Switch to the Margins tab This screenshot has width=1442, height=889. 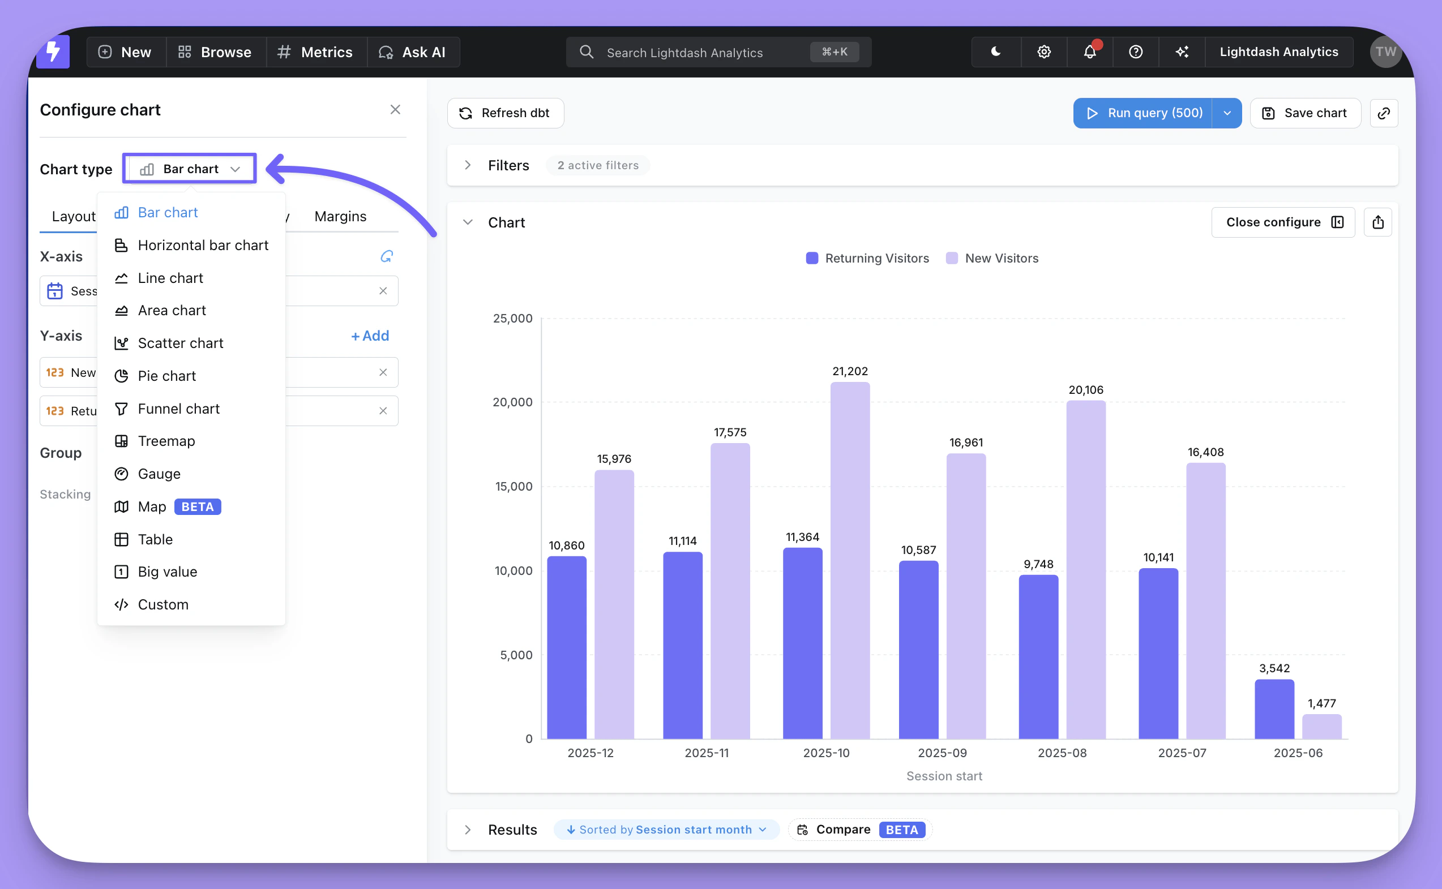point(340,216)
